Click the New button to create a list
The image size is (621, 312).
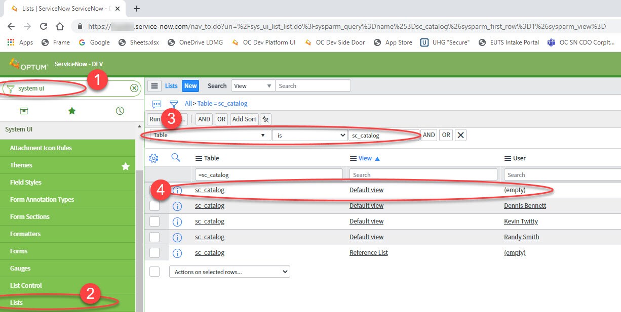[190, 85]
